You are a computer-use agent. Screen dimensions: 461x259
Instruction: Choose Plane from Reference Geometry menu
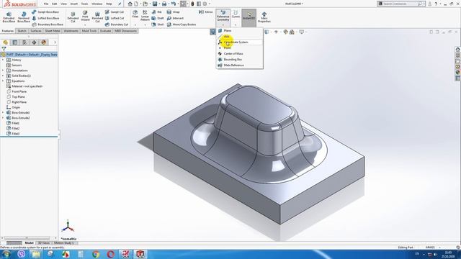tap(239, 30)
